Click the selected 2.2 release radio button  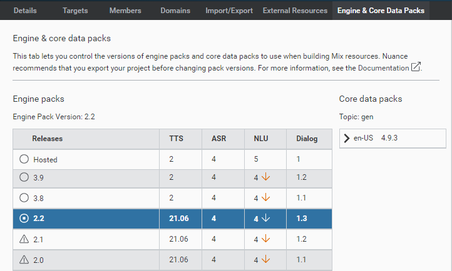coord(24,219)
